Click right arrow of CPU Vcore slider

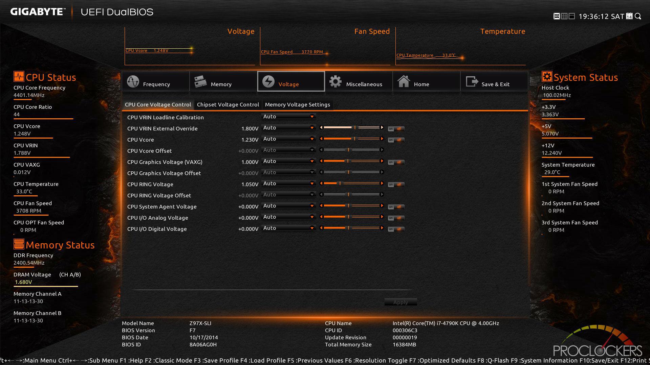pyautogui.click(x=382, y=139)
